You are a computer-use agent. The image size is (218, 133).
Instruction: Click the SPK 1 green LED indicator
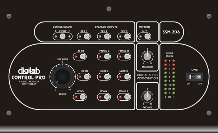(x=80, y=37)
